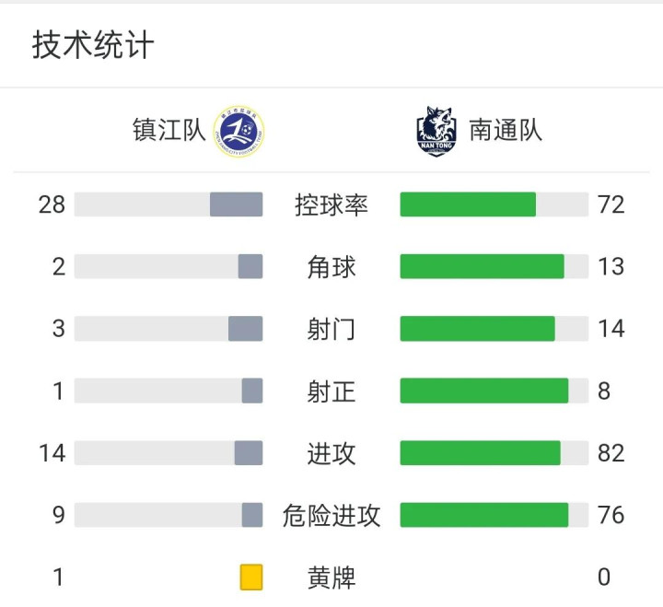Click Nantong's green corner kicks bar
Viewport: 663px width, 607px height.
tap(482, 267)
